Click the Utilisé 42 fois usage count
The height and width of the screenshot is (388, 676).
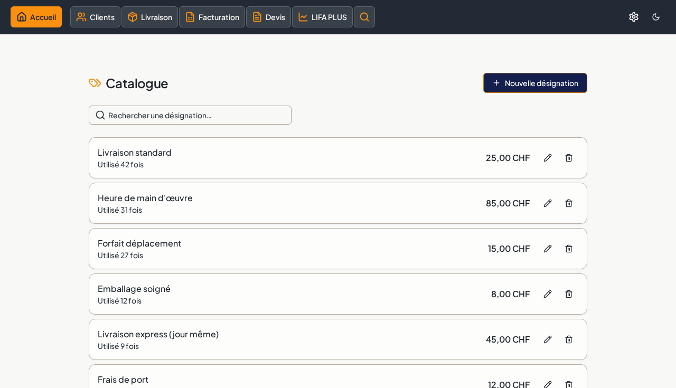tap(120, 164)
